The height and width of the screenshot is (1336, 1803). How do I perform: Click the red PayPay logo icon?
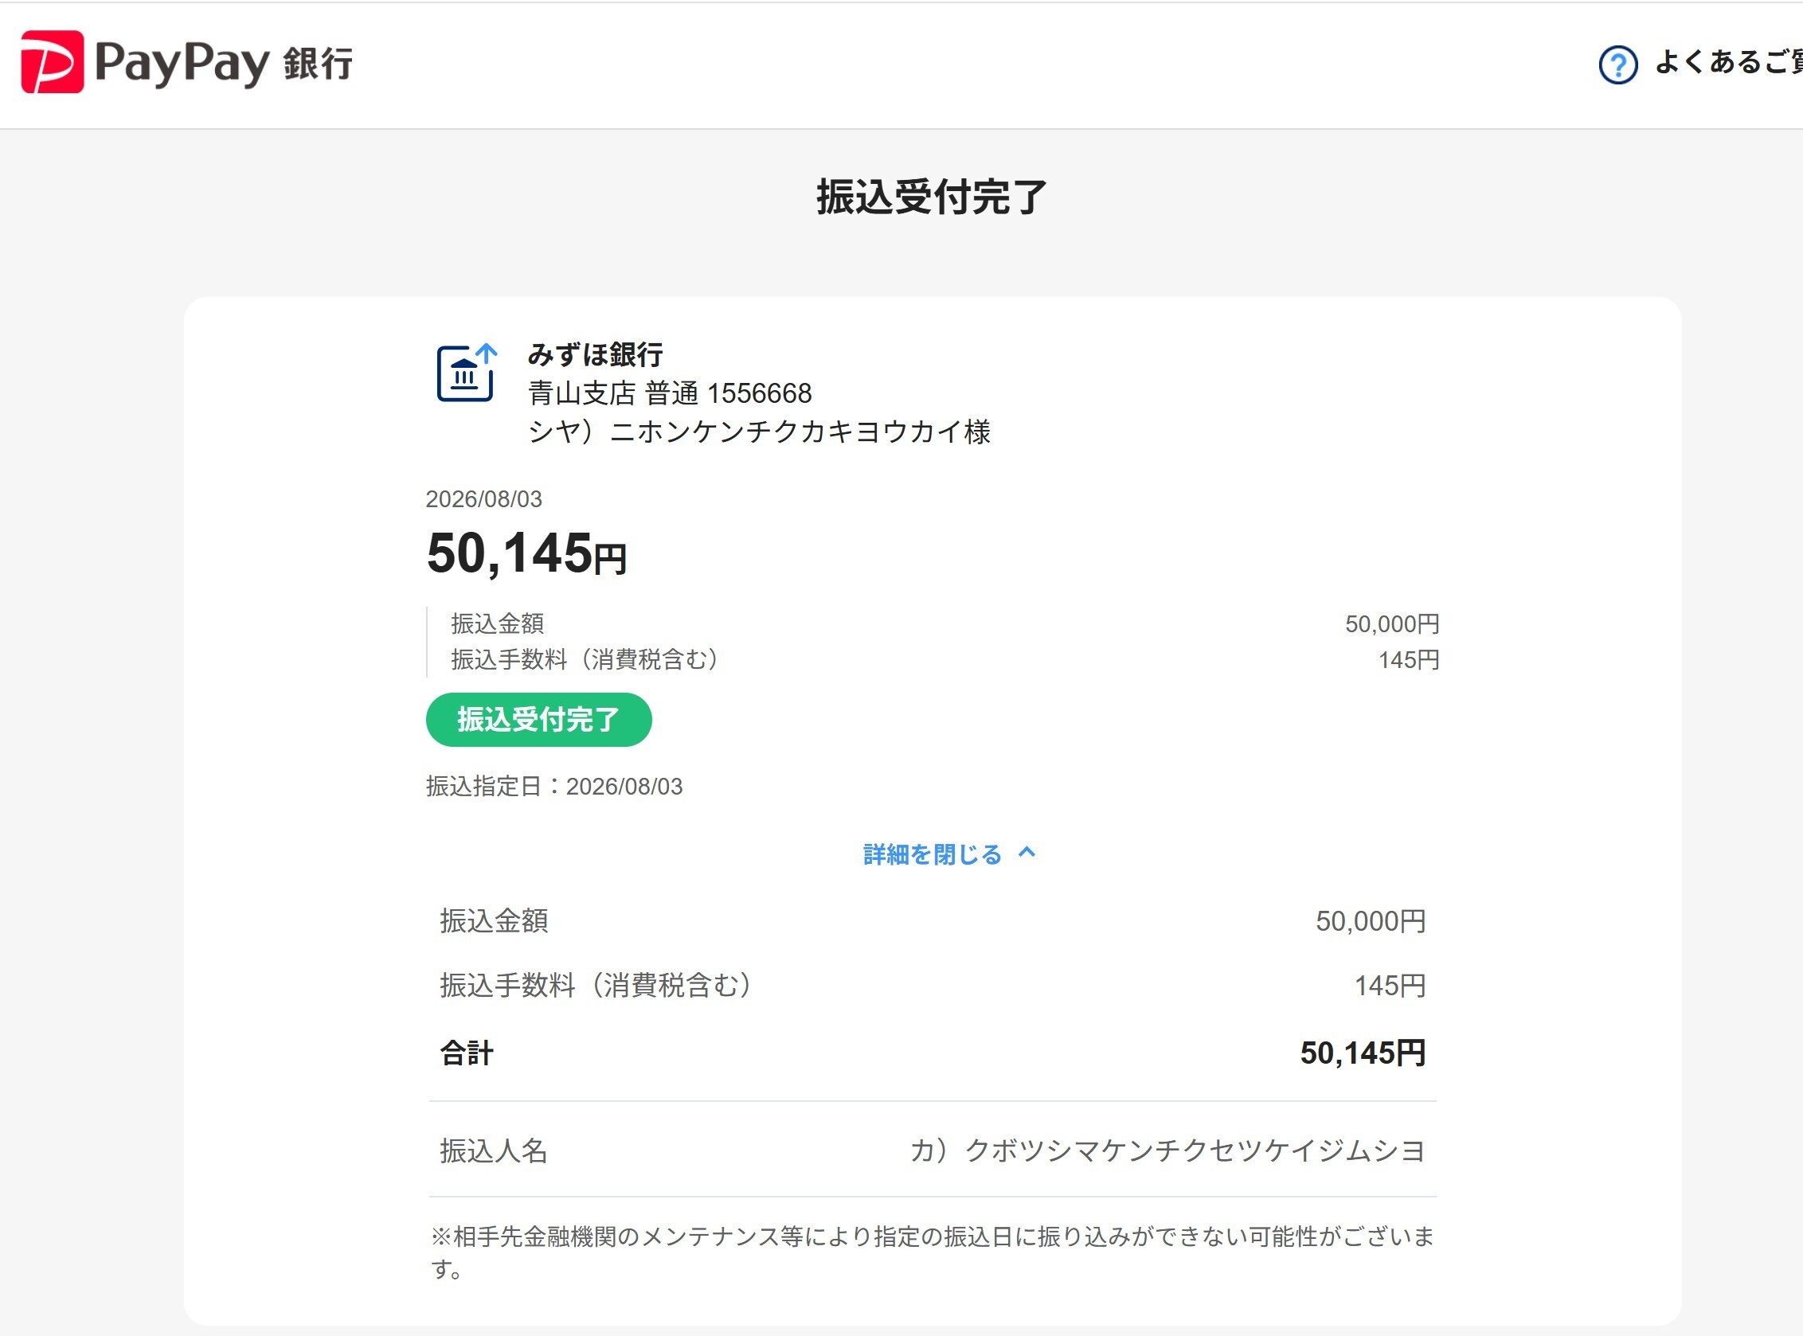pos(53,62)
